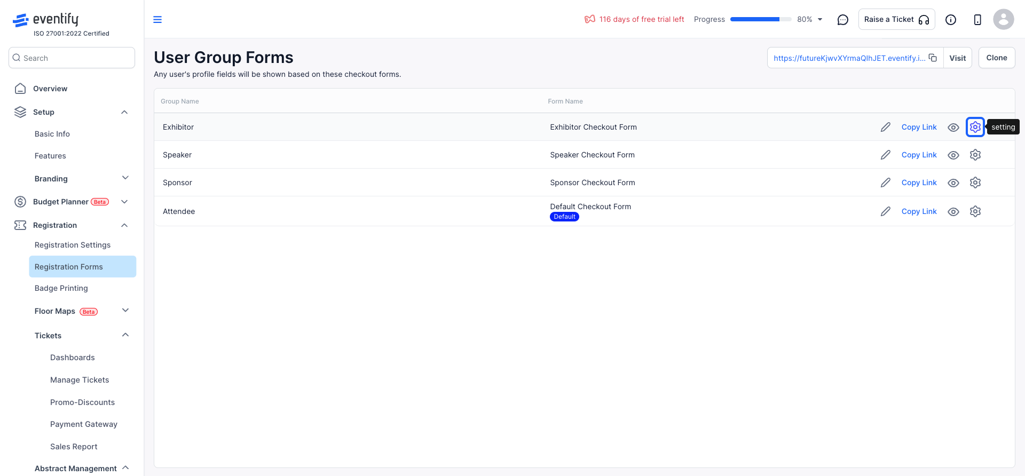Select Registration Forms in sidebar

click(83, 266)
